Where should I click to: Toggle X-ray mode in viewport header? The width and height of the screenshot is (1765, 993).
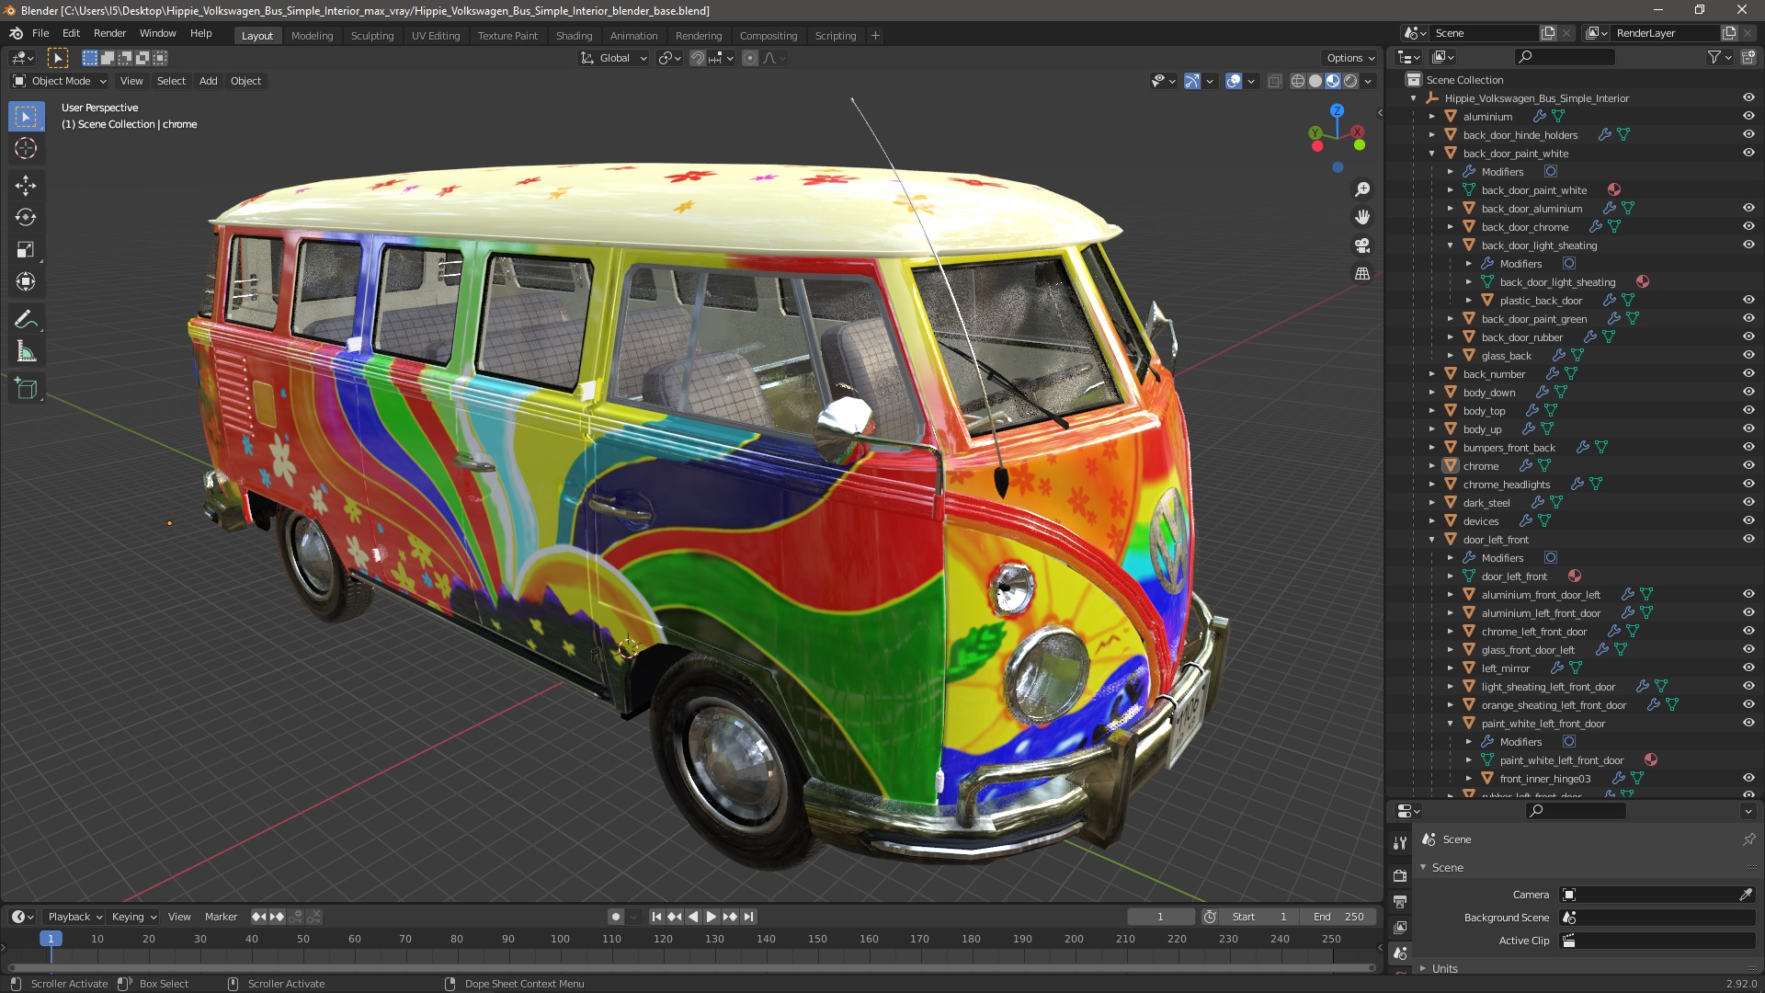tap(1274, 81)
